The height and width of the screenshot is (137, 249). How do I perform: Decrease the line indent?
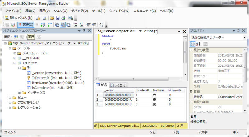coord(88,25)
